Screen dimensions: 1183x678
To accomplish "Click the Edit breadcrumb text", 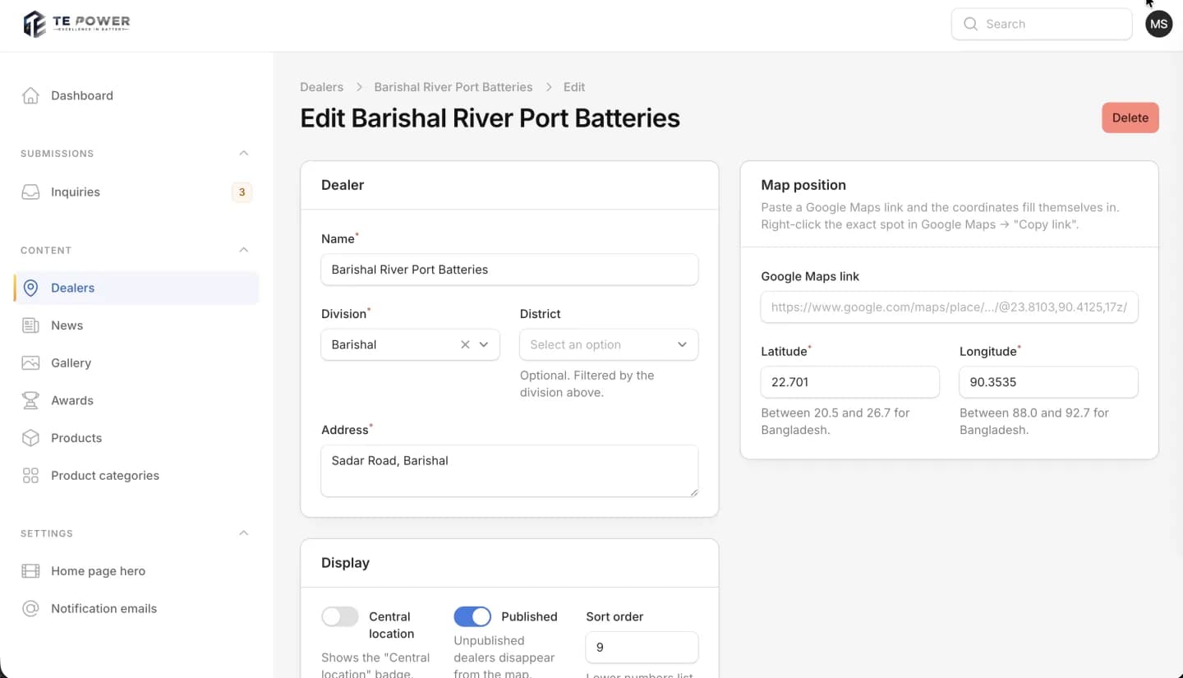I will (x=574, y=87).
